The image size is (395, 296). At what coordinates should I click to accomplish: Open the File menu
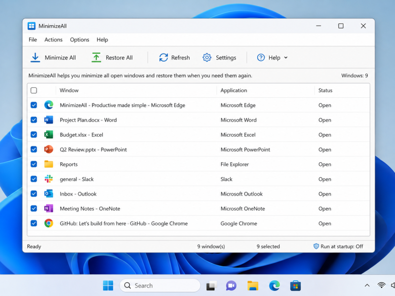point(33,39)
